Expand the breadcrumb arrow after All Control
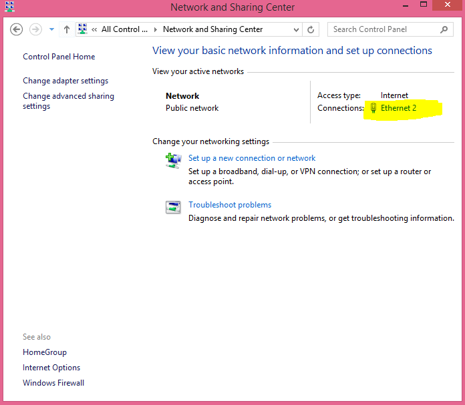This screenshot has height=405, width=465. tap(156, 29)
